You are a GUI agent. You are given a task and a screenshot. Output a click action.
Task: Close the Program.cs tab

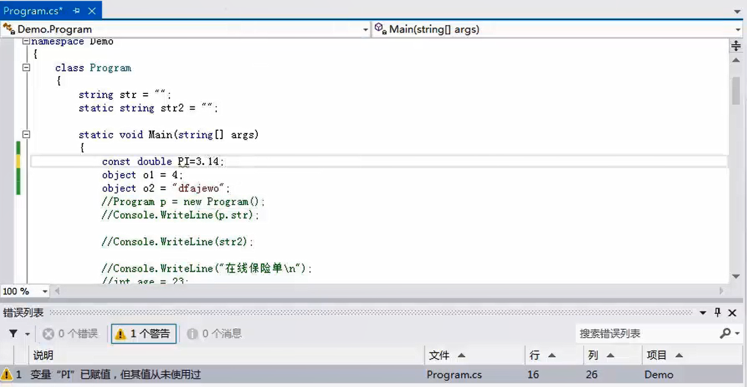[92, 11]
